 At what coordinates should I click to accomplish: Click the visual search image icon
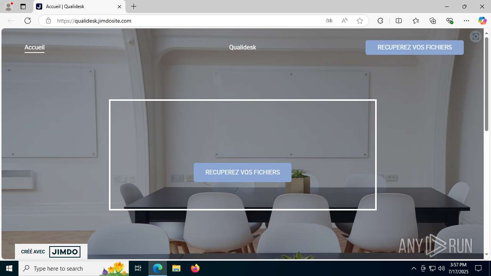pyautogui.click(x=476, y=36)
